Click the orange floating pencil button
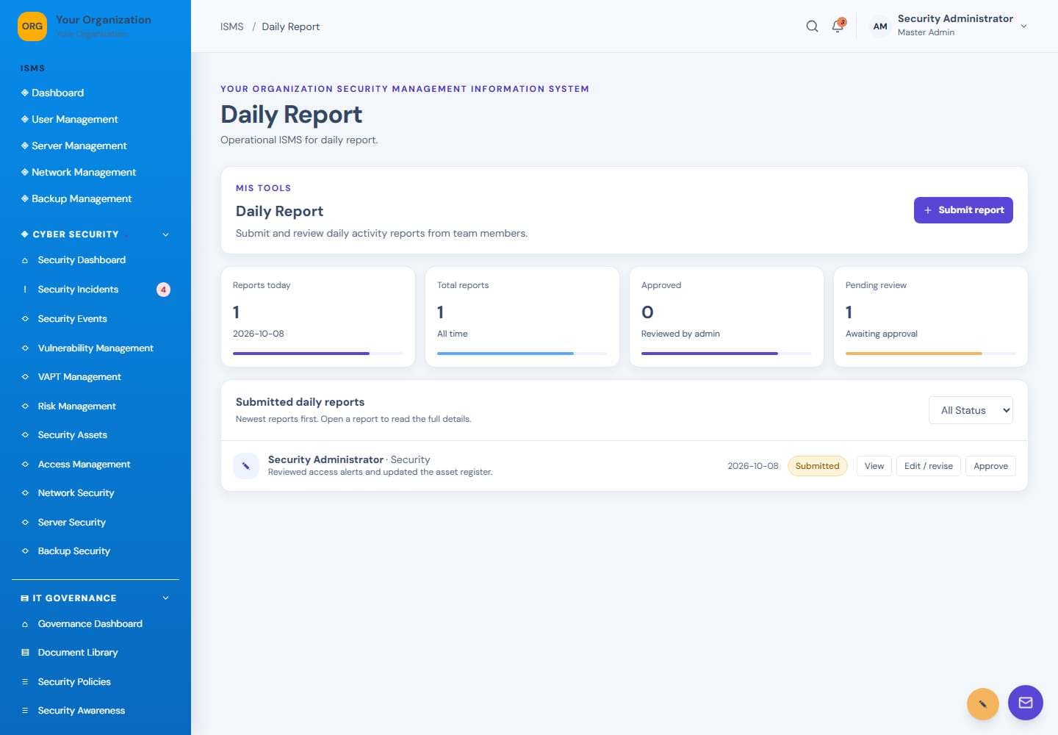Viewport: 1058px width, 735px height. click(983, 704)
